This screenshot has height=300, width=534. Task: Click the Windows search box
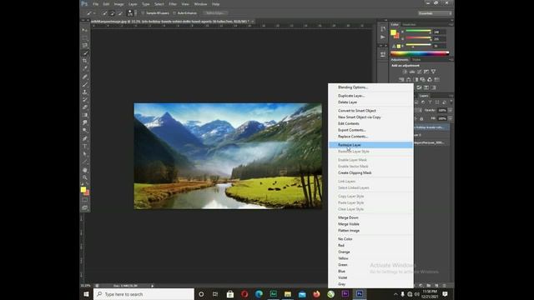(x=144, y=294)
